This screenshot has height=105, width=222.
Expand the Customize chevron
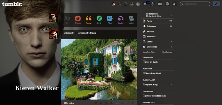point(171,47)
